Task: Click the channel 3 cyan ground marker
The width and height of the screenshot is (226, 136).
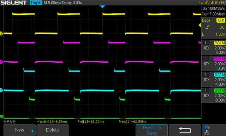Action: tap(1, 90)
